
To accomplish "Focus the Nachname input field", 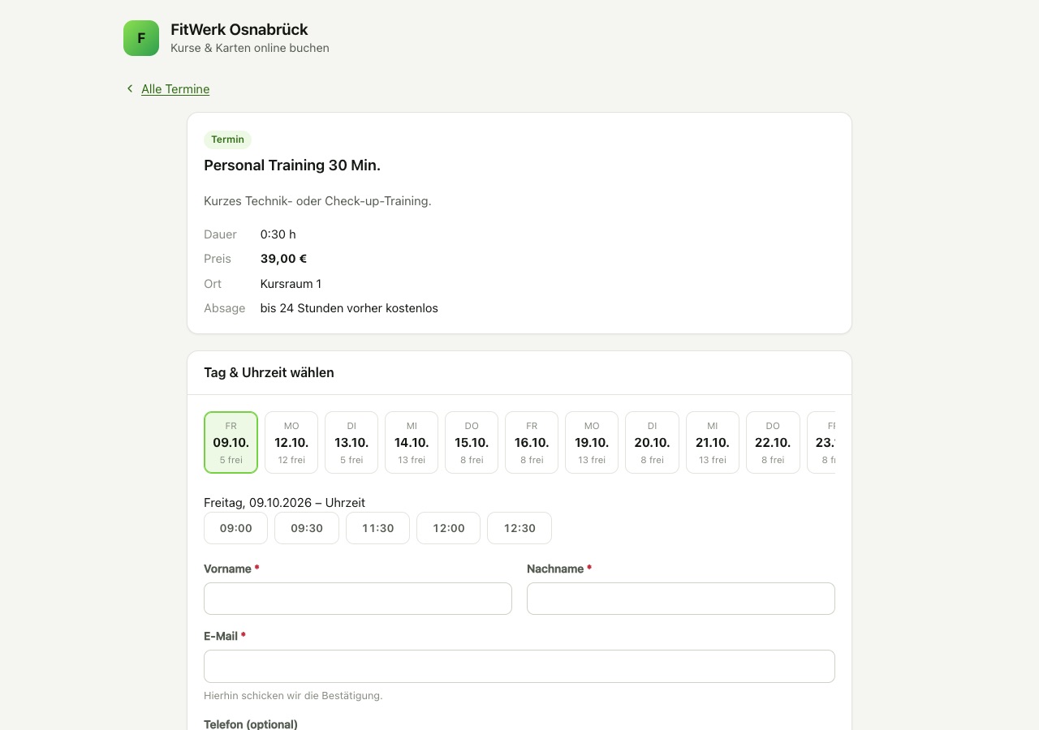I will click(x=681, y=599).
